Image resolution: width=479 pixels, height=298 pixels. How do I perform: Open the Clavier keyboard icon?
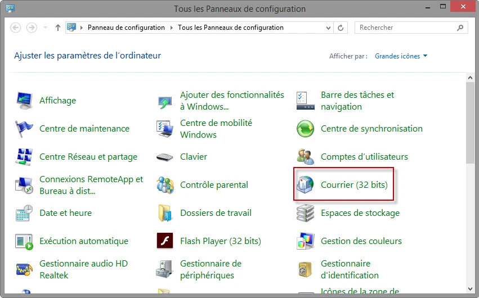point(164,157)
